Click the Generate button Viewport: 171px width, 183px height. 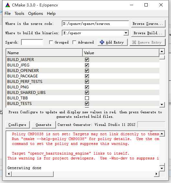(x=44, y=125)
